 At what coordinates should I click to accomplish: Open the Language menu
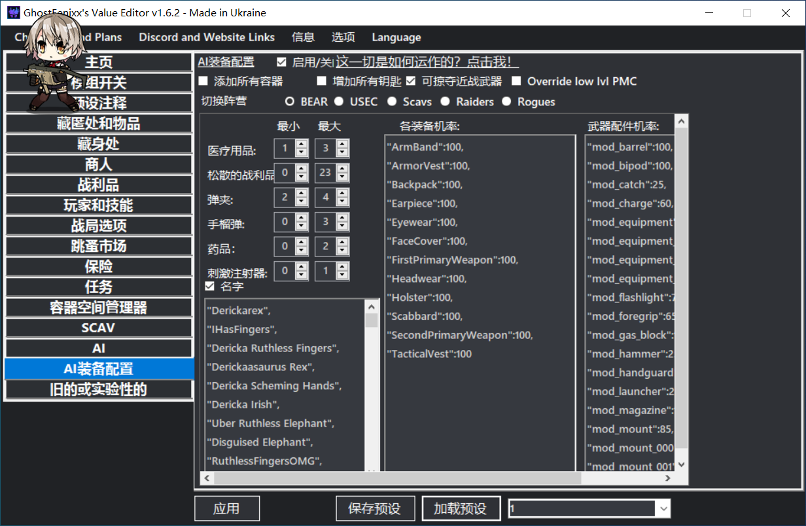coord(396,37)
